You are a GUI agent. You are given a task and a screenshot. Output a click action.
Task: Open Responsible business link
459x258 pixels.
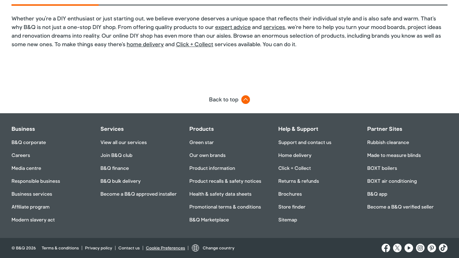[x=36, y=181]
